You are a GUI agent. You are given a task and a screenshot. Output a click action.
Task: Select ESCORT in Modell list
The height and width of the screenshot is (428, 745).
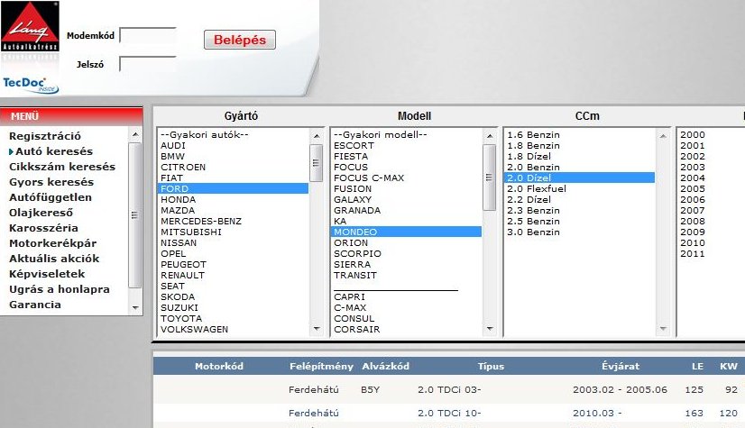[x=406, y=146]
